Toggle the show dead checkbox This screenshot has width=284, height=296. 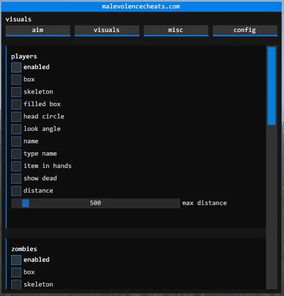pyautogui.click(x=16, y=179)
